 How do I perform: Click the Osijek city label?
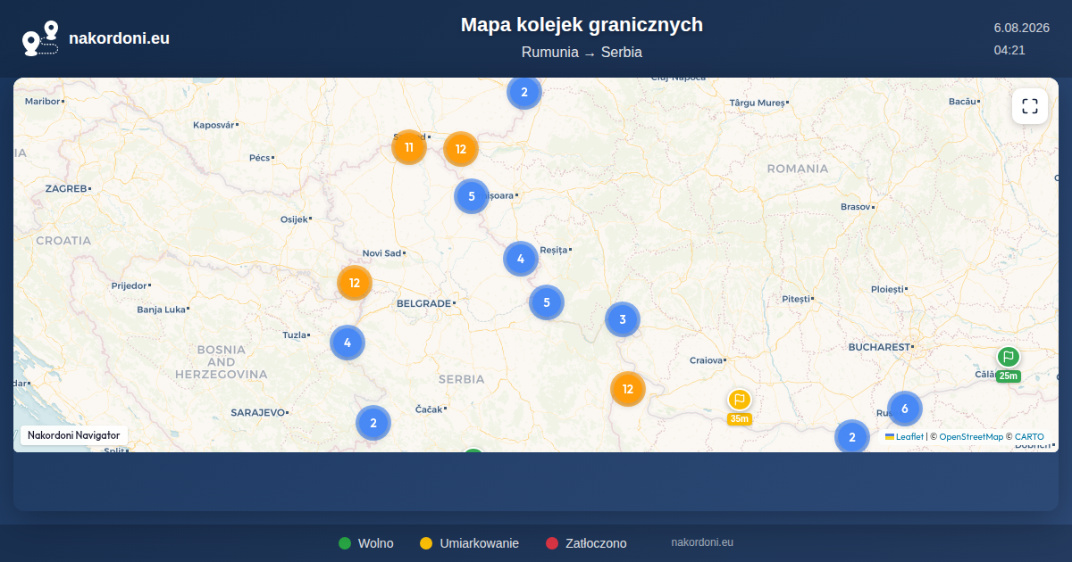294,219
